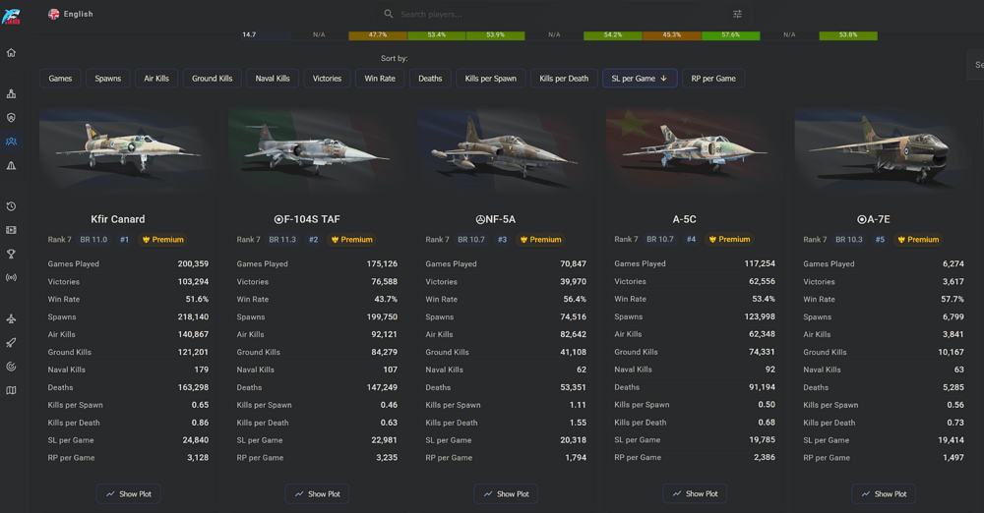Open the airplane icon in the sidebar

click(11, 318)
